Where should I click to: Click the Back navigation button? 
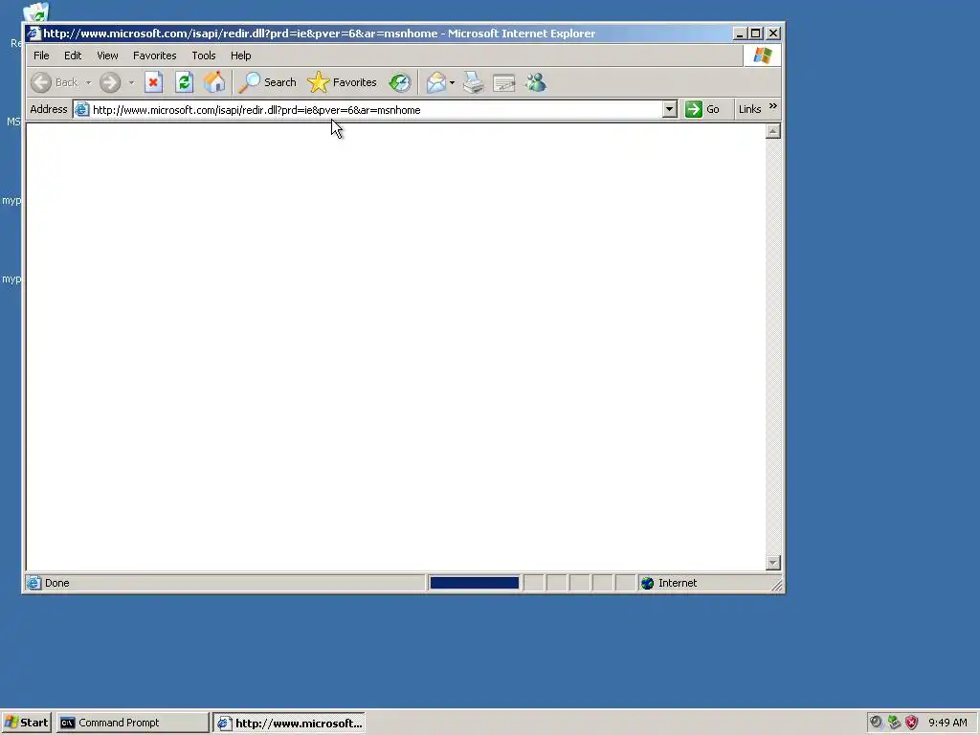(55, 82)
